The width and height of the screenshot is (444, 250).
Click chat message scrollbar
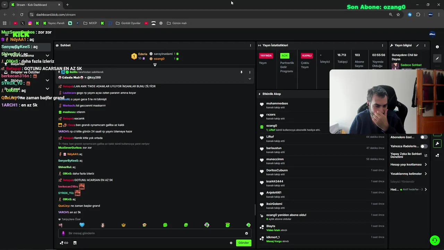255,210
